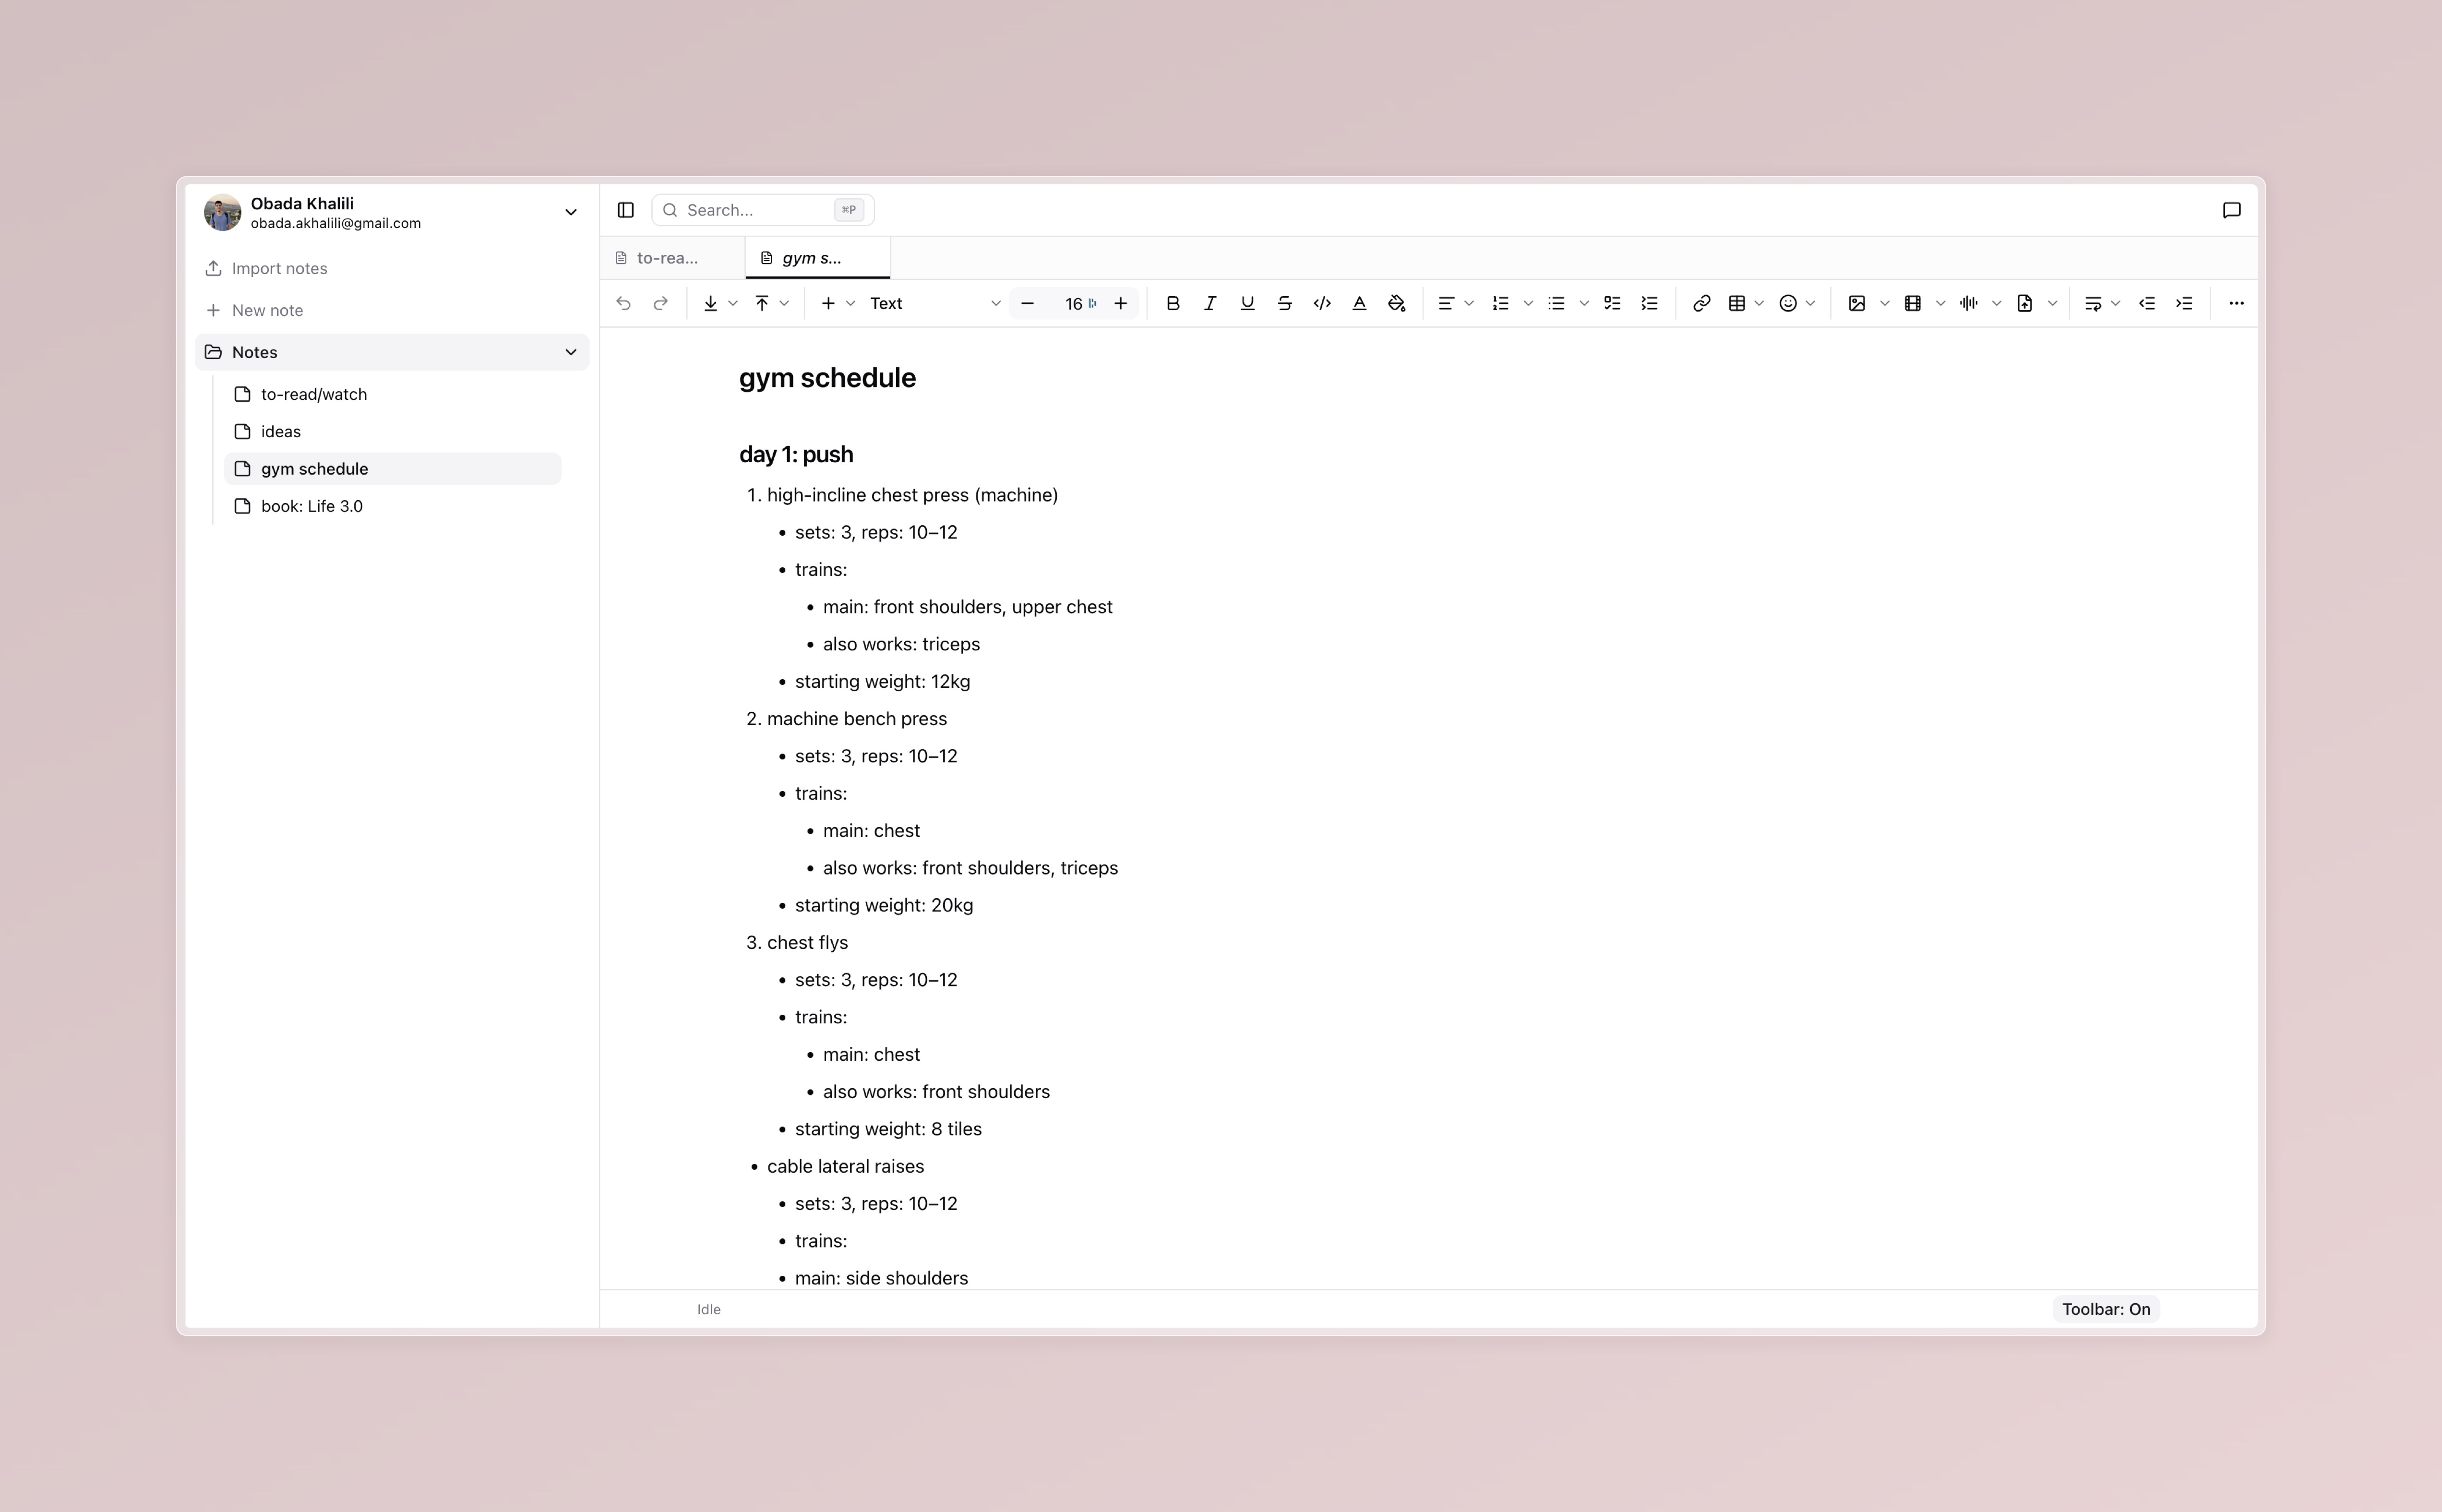Insert a code block

[x=1320, y=303]
